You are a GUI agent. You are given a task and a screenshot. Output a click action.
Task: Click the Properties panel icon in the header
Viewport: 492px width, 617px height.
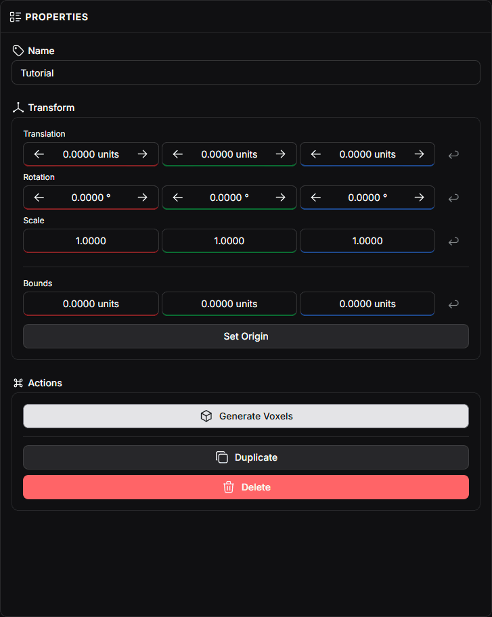point(15,16)
